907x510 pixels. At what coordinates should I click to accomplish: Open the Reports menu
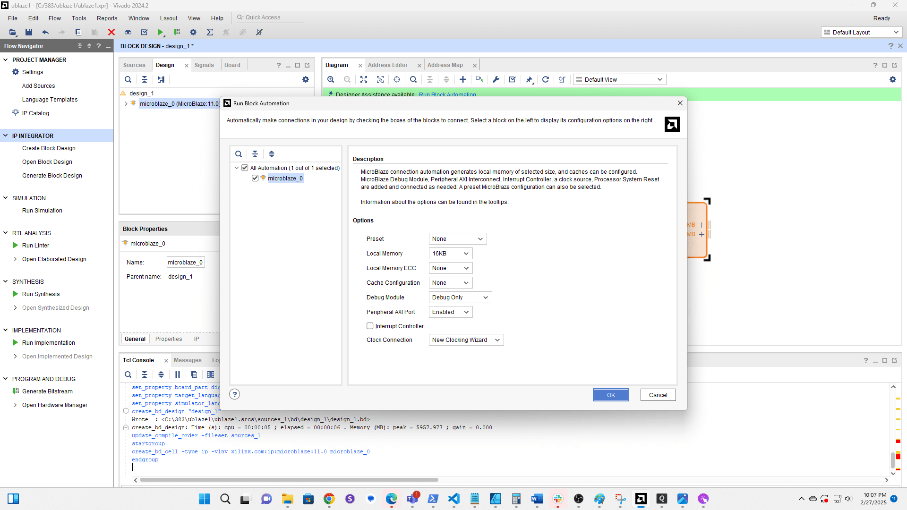107,18
